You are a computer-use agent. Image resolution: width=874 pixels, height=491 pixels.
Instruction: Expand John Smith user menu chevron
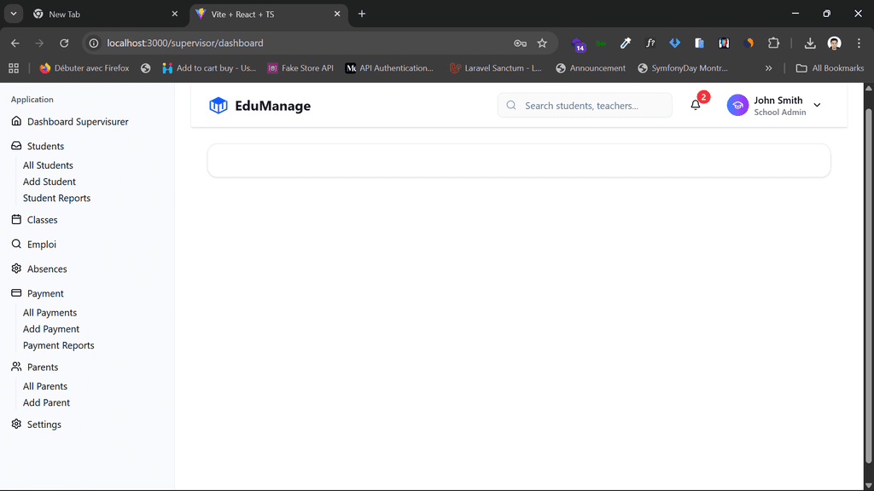pos(817,105)
